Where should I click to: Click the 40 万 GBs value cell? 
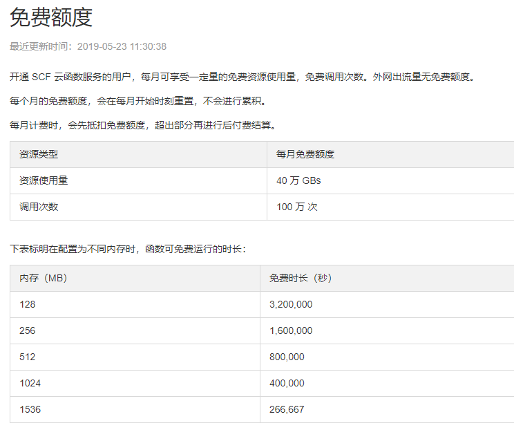tap(390, 180)
